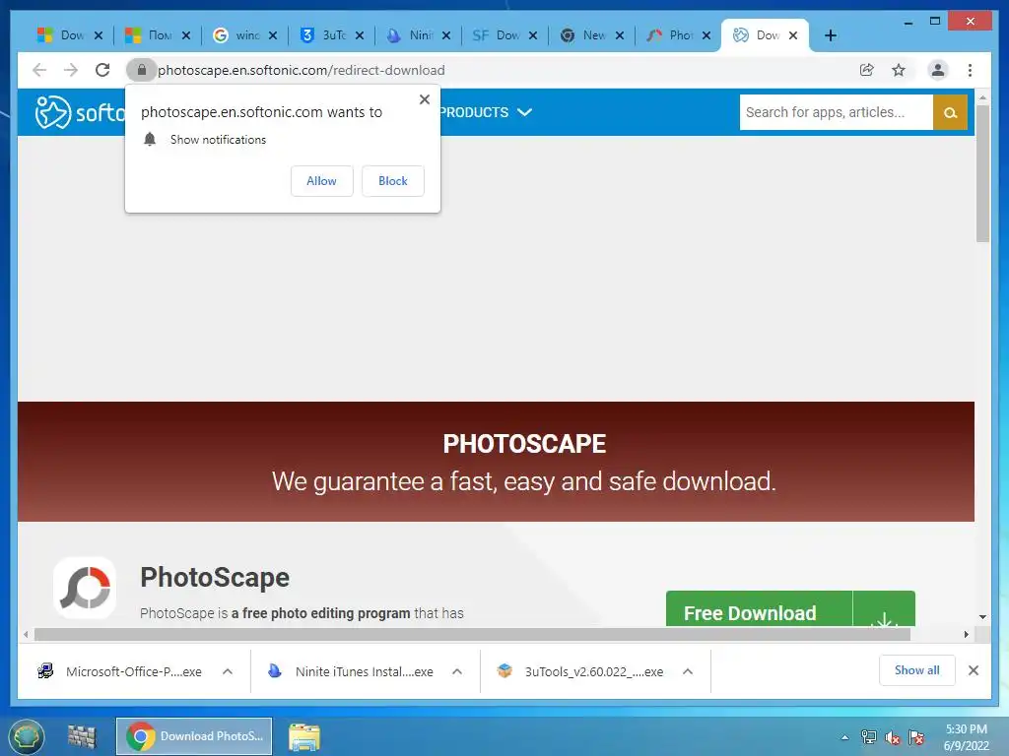This screenshot has height=756, width=1009.
Task: Click the address bar URL
Action: [302, 70]
